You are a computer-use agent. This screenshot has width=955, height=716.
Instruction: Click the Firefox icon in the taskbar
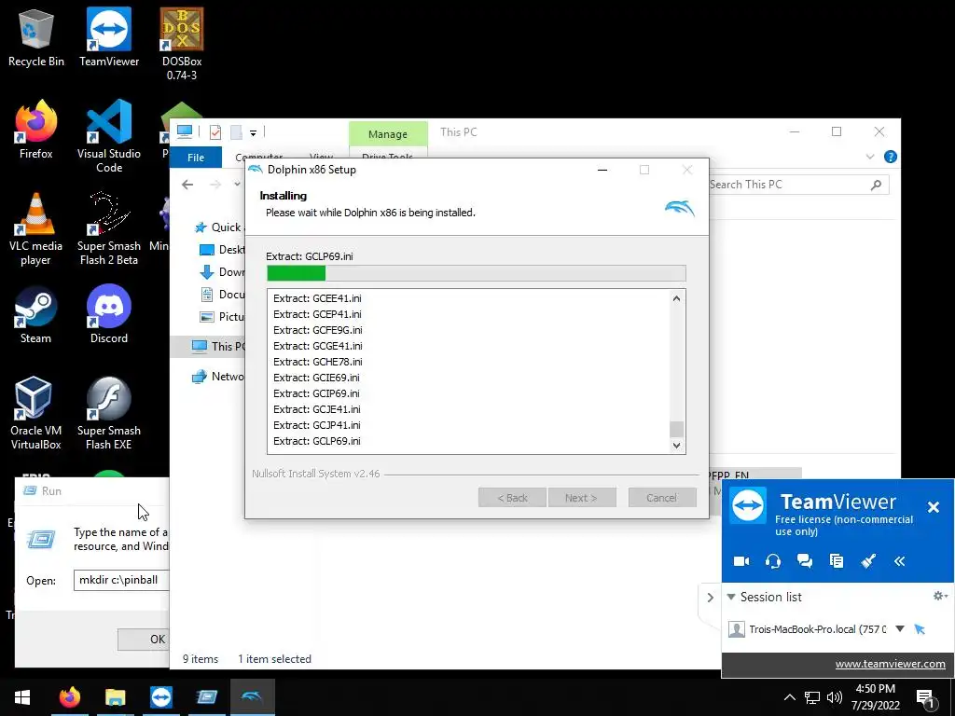coord(69,697)
